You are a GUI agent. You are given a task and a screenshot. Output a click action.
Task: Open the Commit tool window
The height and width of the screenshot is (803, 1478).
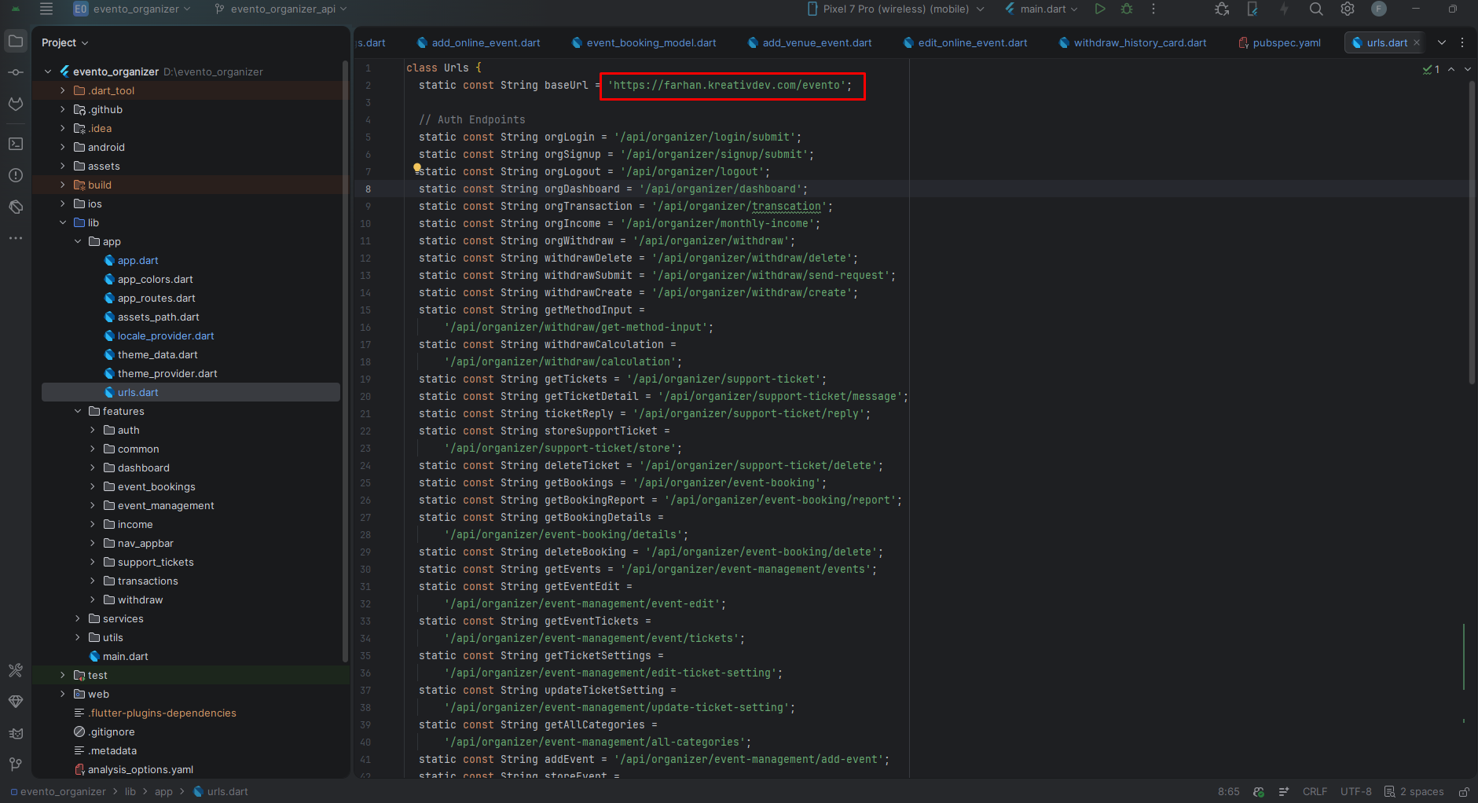[15, 71]
